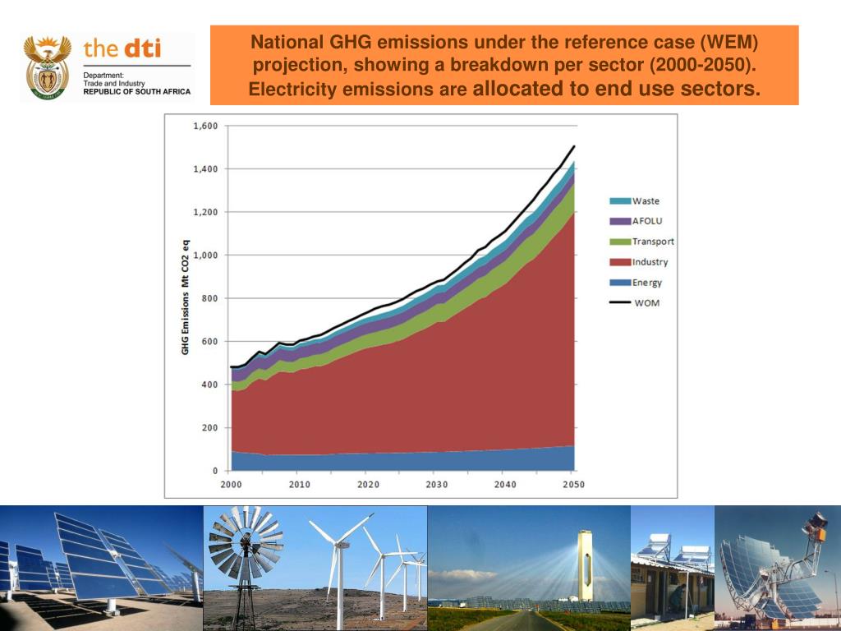Click the '800' y-axis label
841x631 pixels.
point(209,298)
